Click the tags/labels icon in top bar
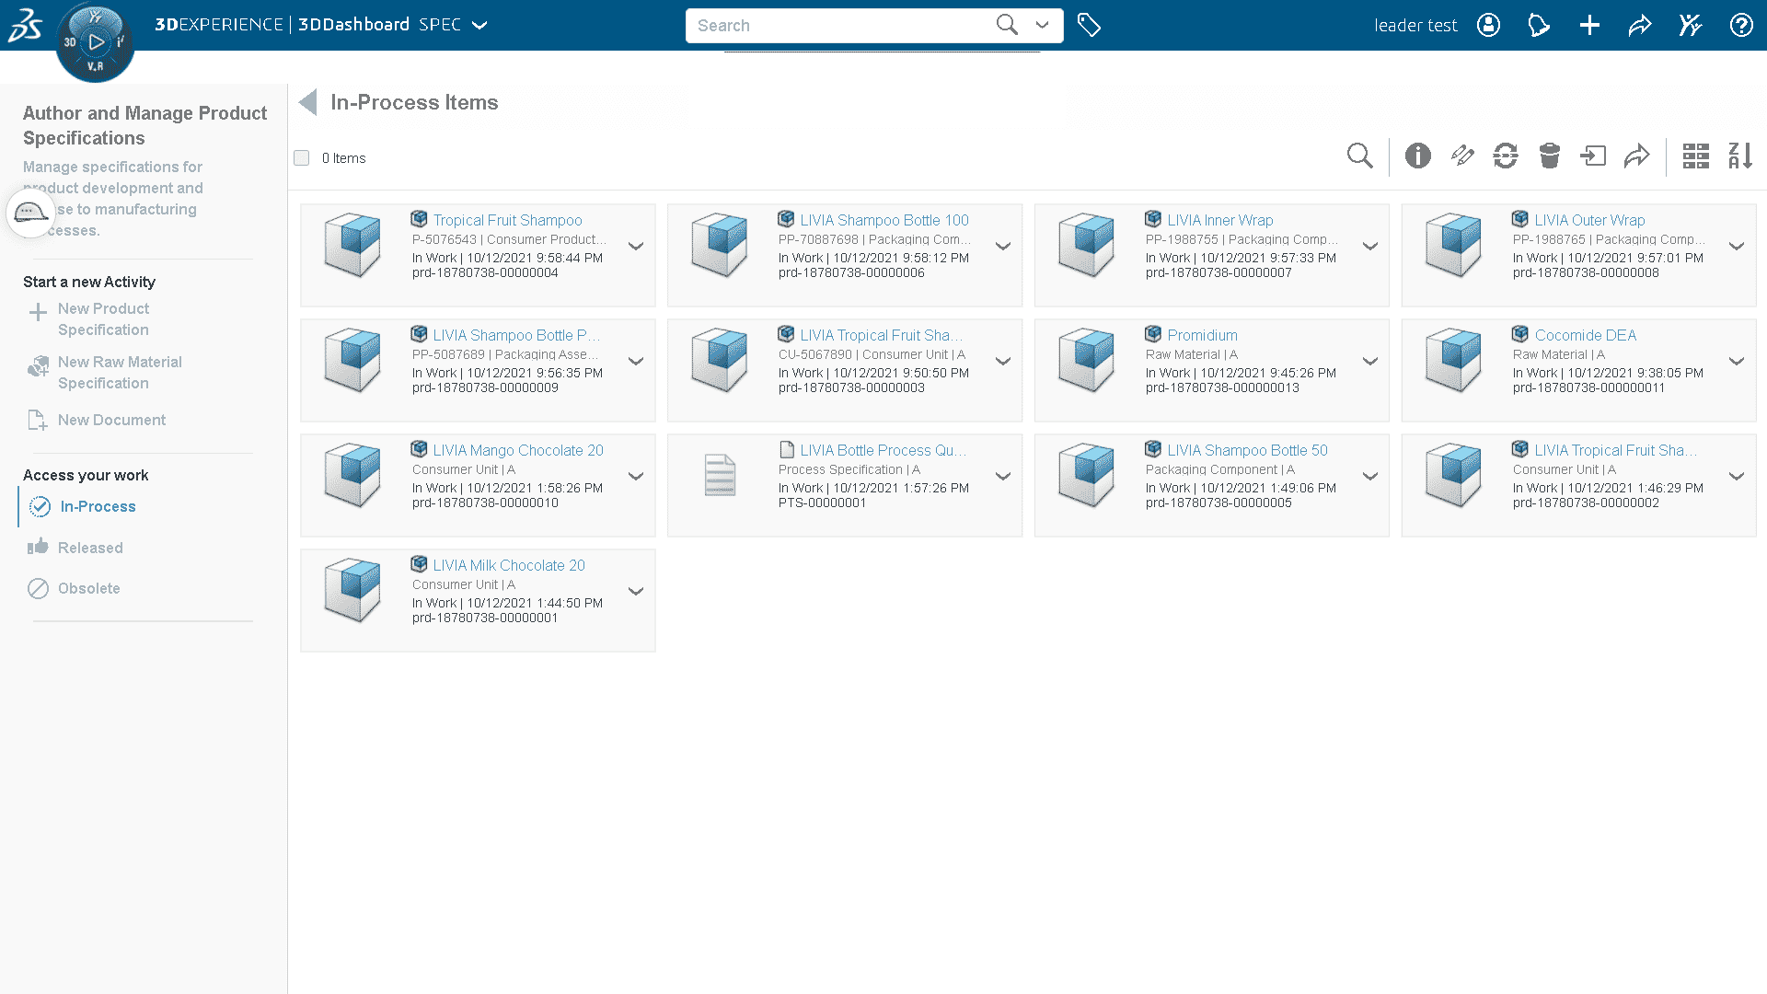Screen dimensions: 1767x994 click(1090, 24)
